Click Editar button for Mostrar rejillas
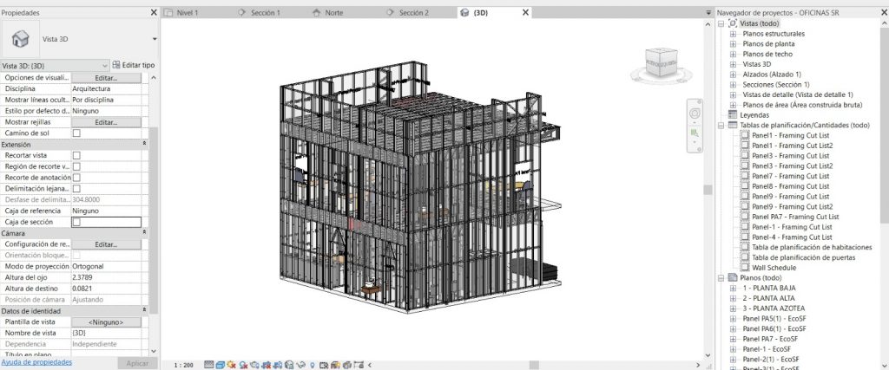The height and width of the screenshot is (370, 889). [x=106, y=122]
